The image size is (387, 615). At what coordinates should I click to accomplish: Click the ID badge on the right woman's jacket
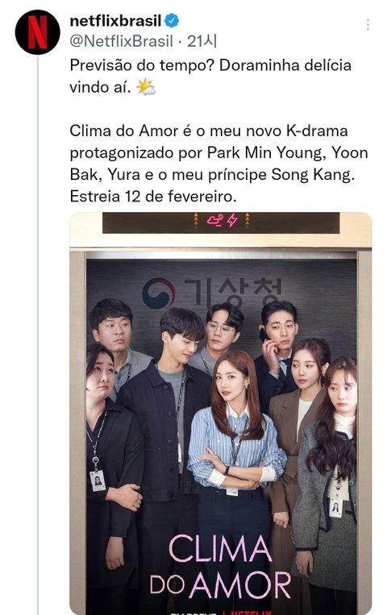(335, 507)
